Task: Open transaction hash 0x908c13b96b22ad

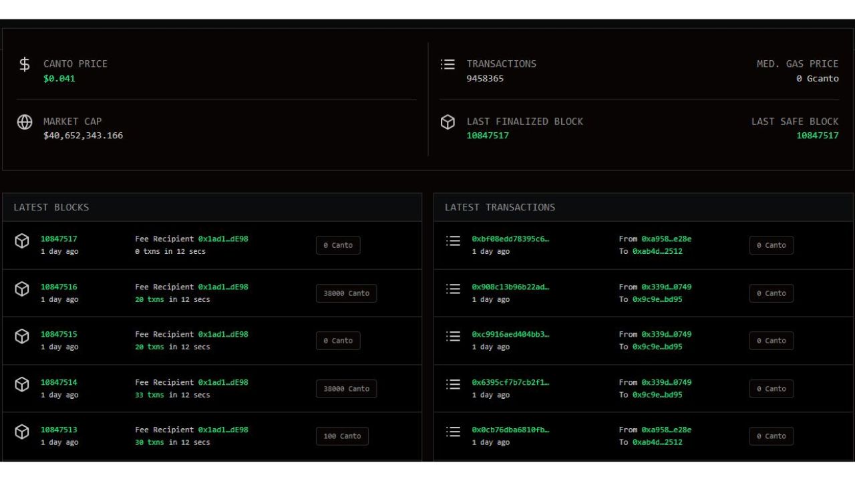Action: 510,287
